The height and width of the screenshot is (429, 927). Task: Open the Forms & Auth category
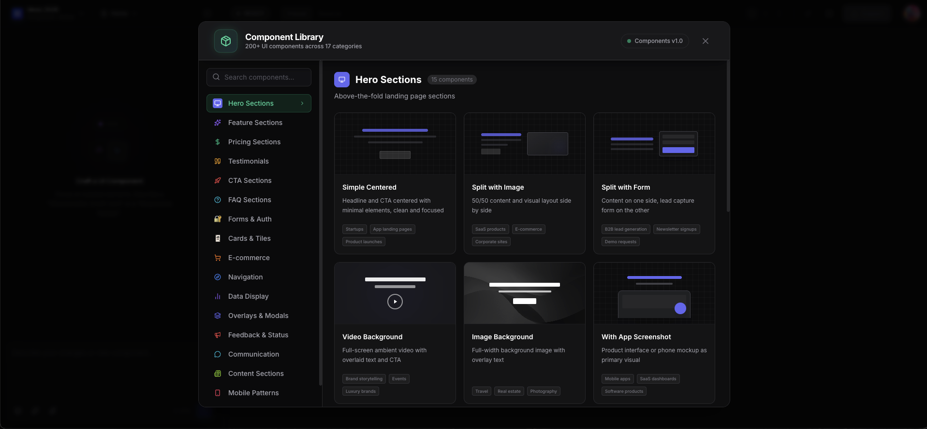tap(259, 219)
